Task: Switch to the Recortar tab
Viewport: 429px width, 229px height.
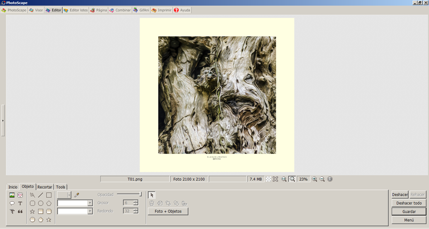Action: 45,187
